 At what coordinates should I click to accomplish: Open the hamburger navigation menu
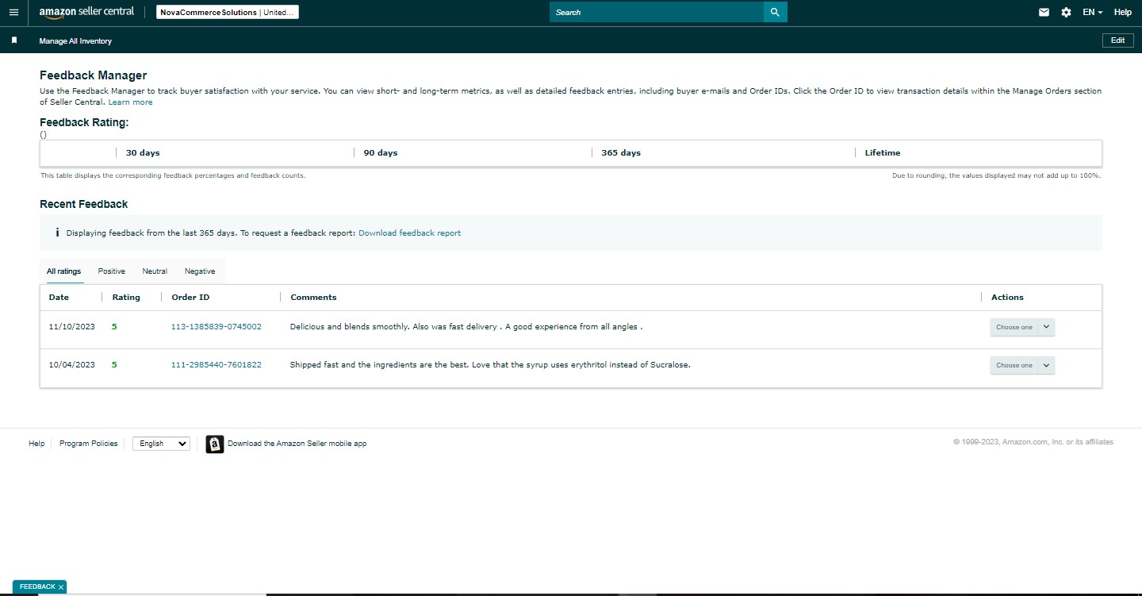13,13
